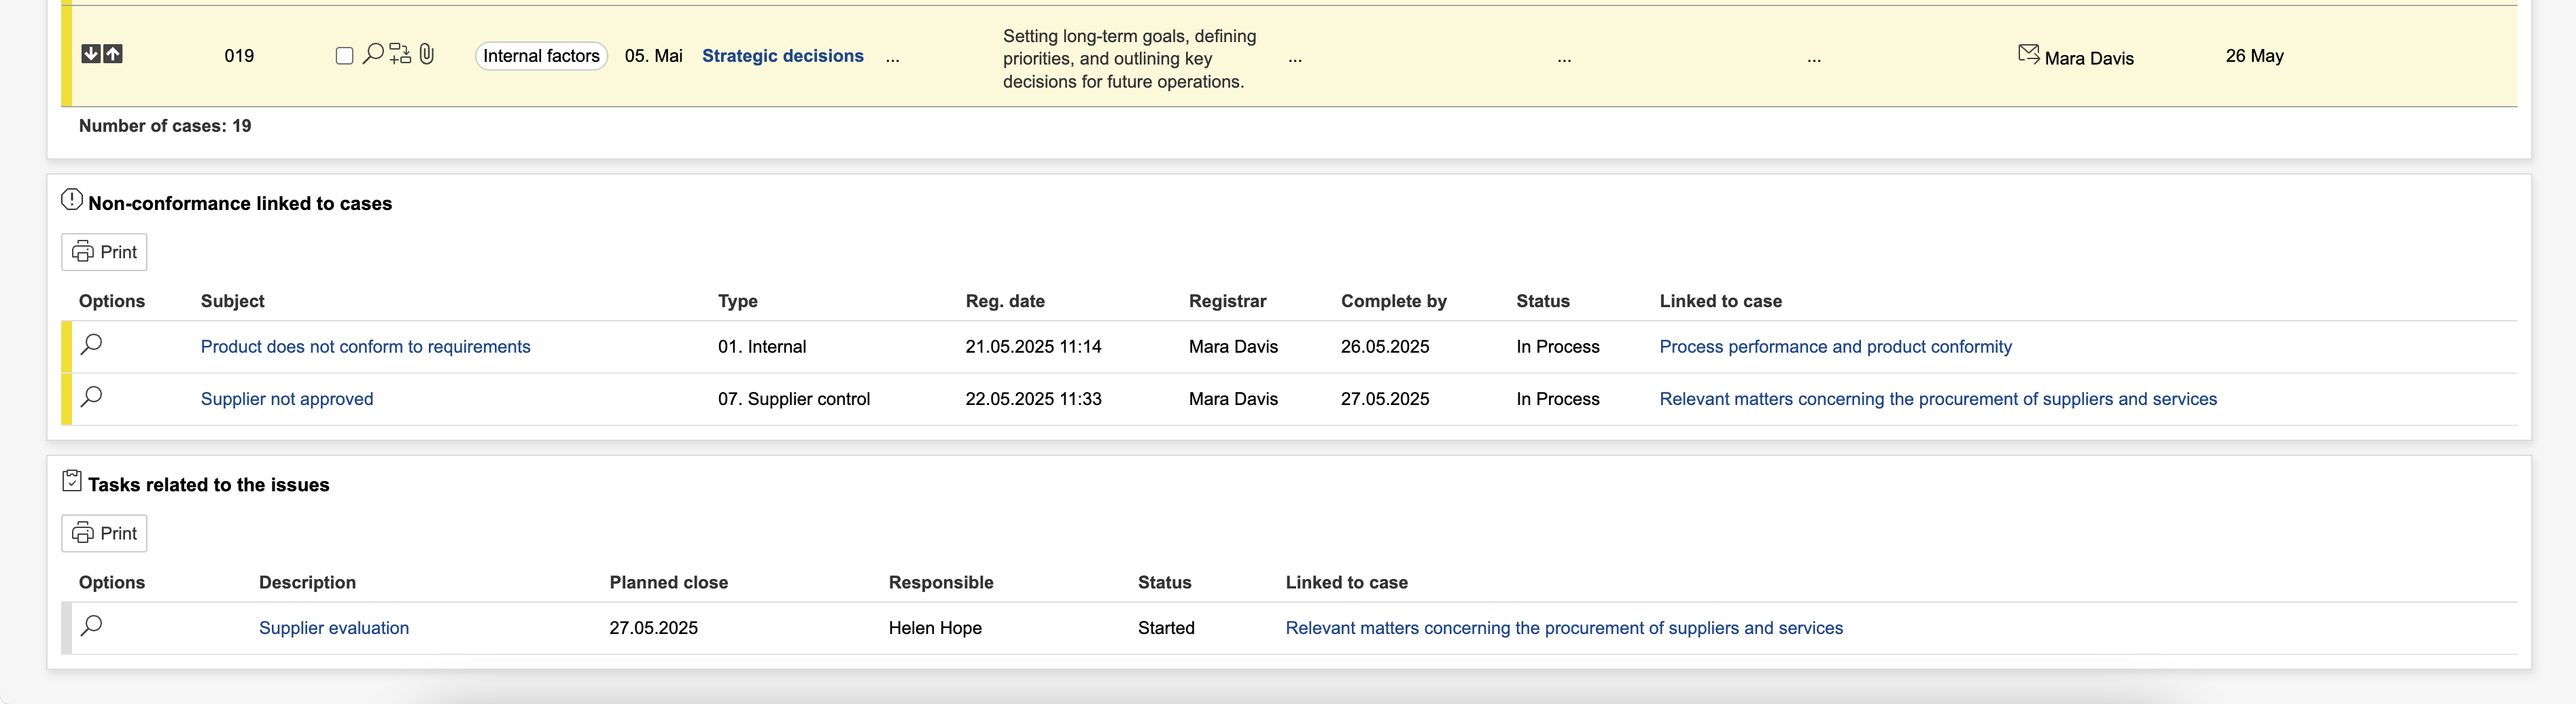
Task: Click the link/add sub-item icon for case 019
Action: point(400,54)
